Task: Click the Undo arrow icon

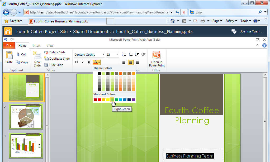Action: pos(6,39)
